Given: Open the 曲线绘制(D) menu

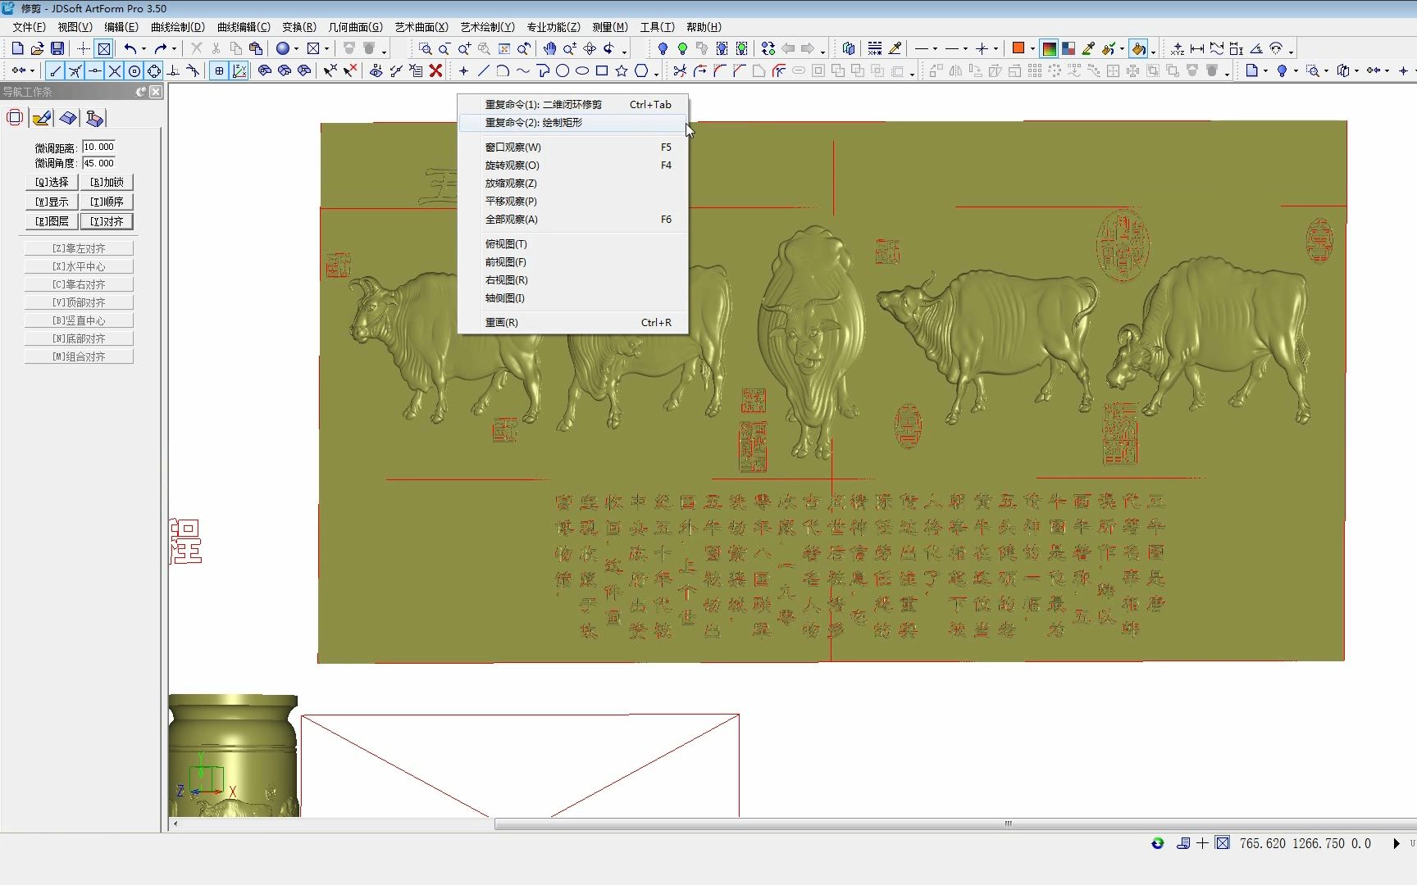Looking at the screenshot, I should (177, 27).
